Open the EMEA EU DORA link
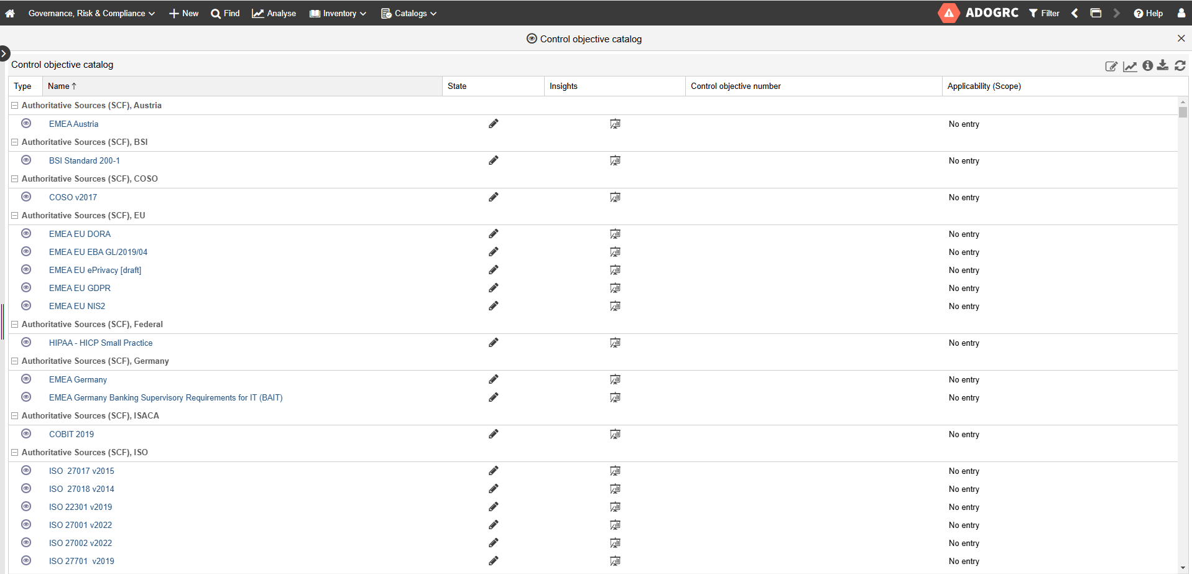Viewport: 1192px width, 574px height. point(80,234)
